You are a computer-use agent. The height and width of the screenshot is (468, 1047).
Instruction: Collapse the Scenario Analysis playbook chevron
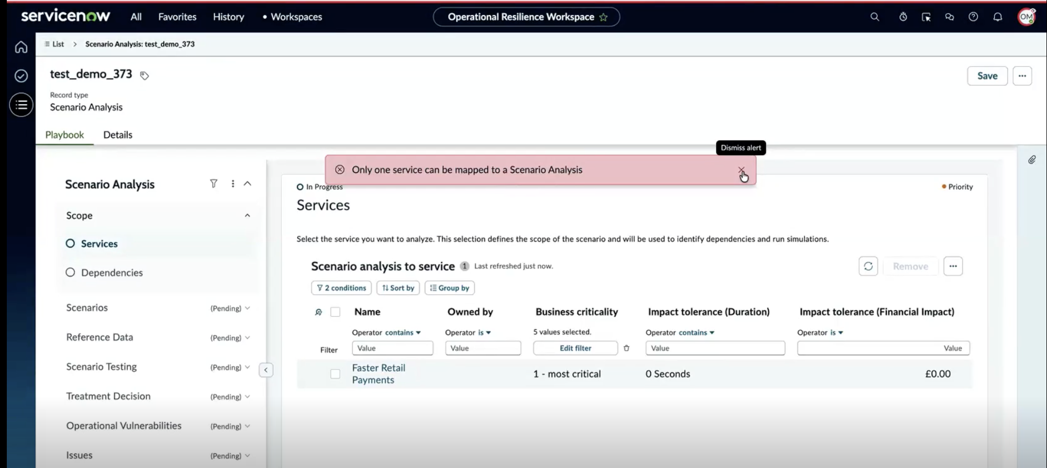(x=248, y=184)
